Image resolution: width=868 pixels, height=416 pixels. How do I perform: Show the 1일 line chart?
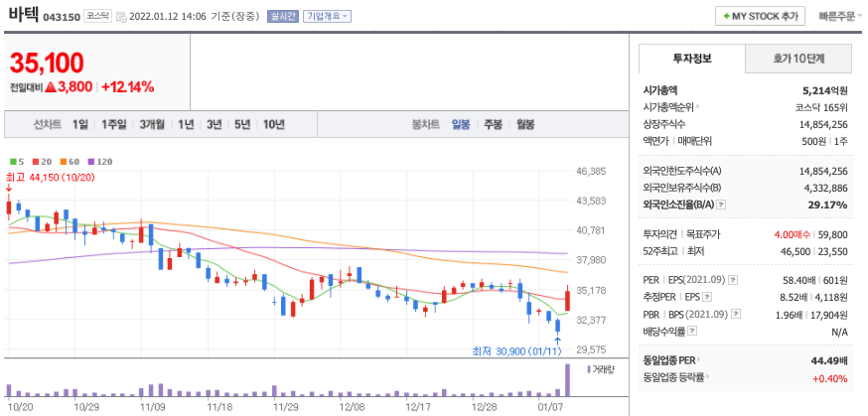(x=80, y=124)
